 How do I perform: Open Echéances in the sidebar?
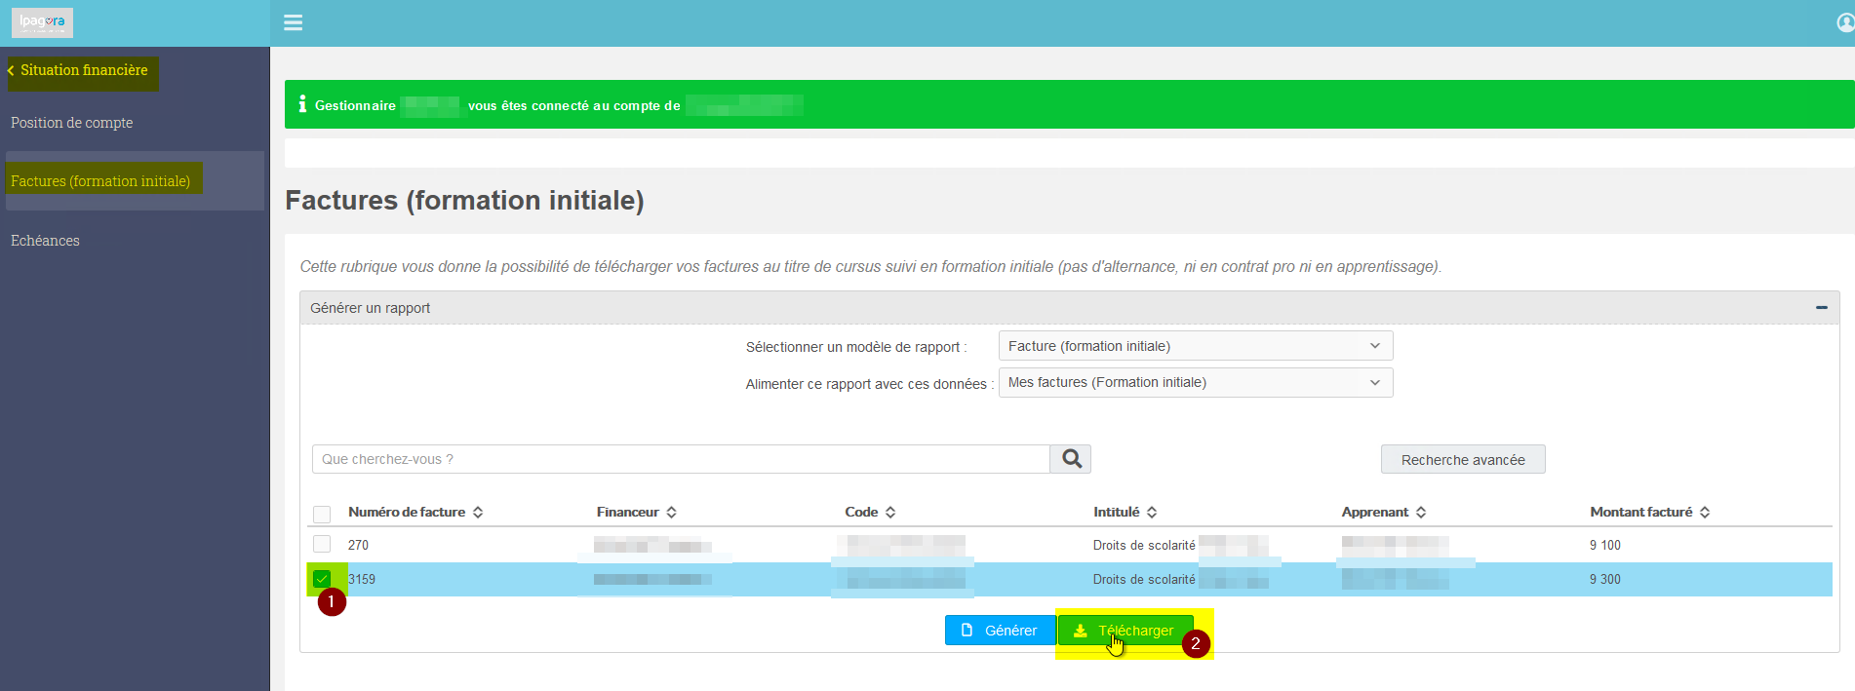(45, 241)
